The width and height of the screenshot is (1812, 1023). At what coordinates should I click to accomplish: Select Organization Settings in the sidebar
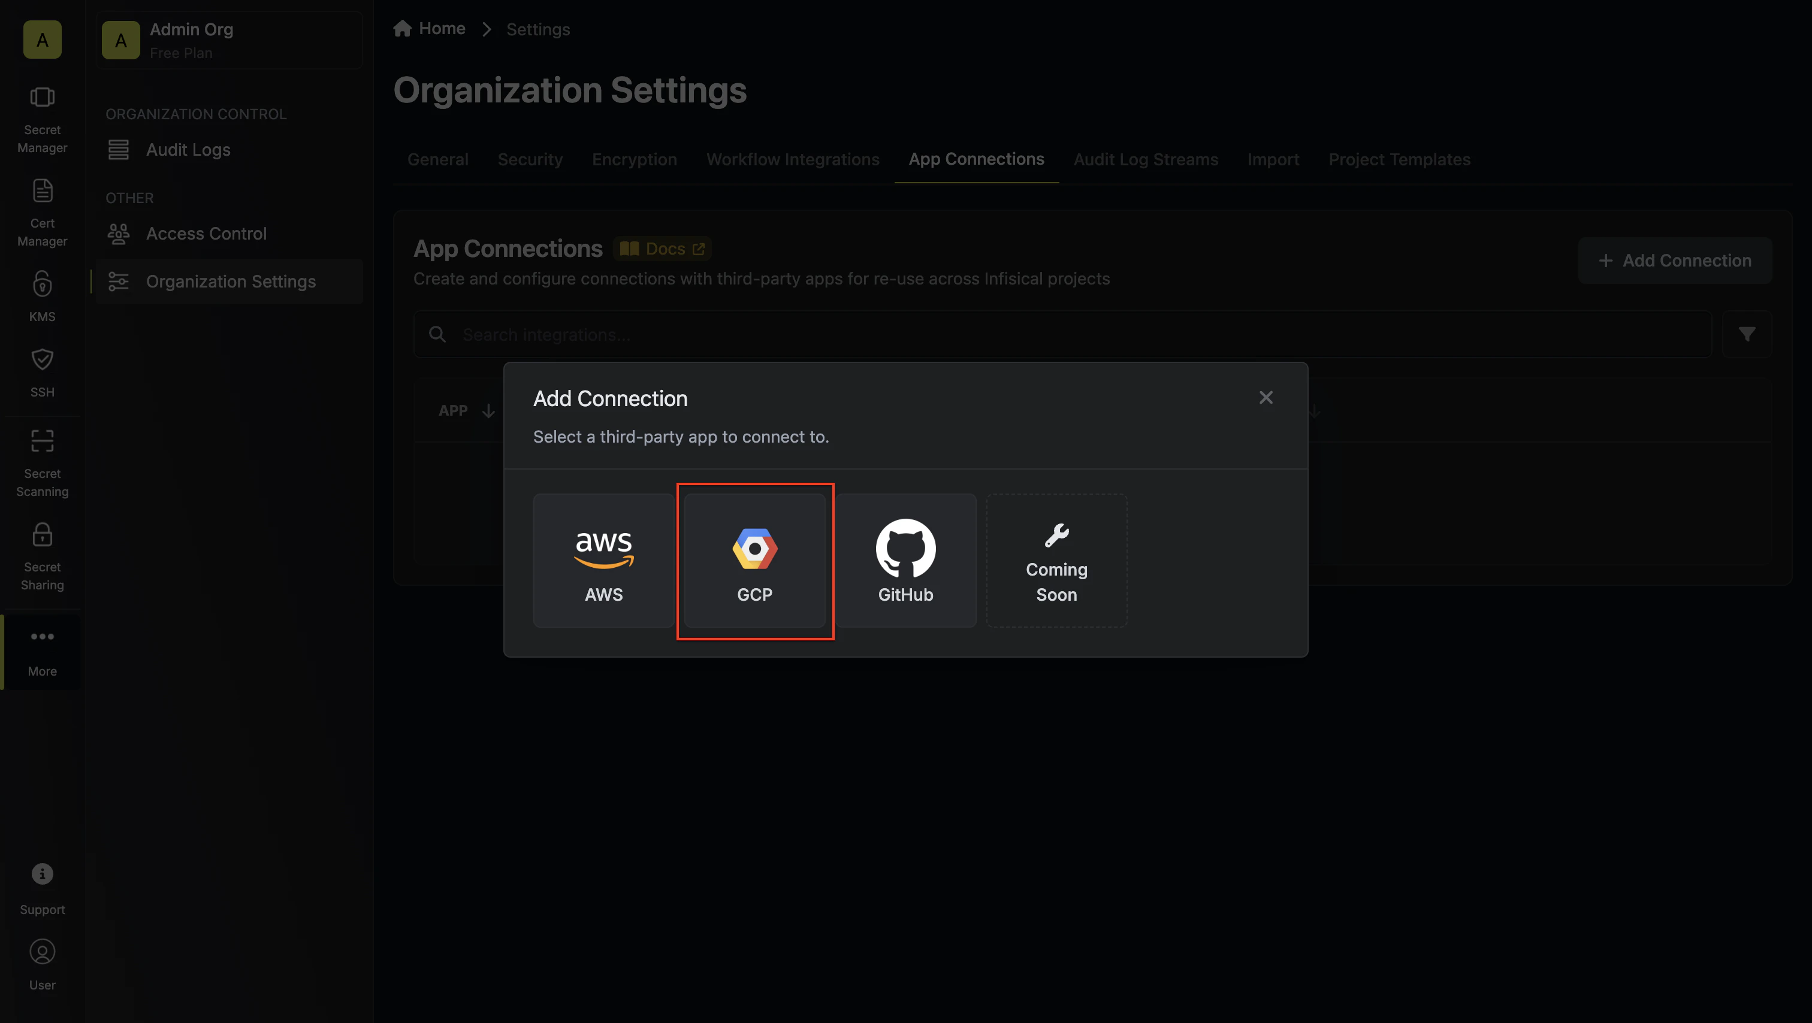tap(229, 282)
